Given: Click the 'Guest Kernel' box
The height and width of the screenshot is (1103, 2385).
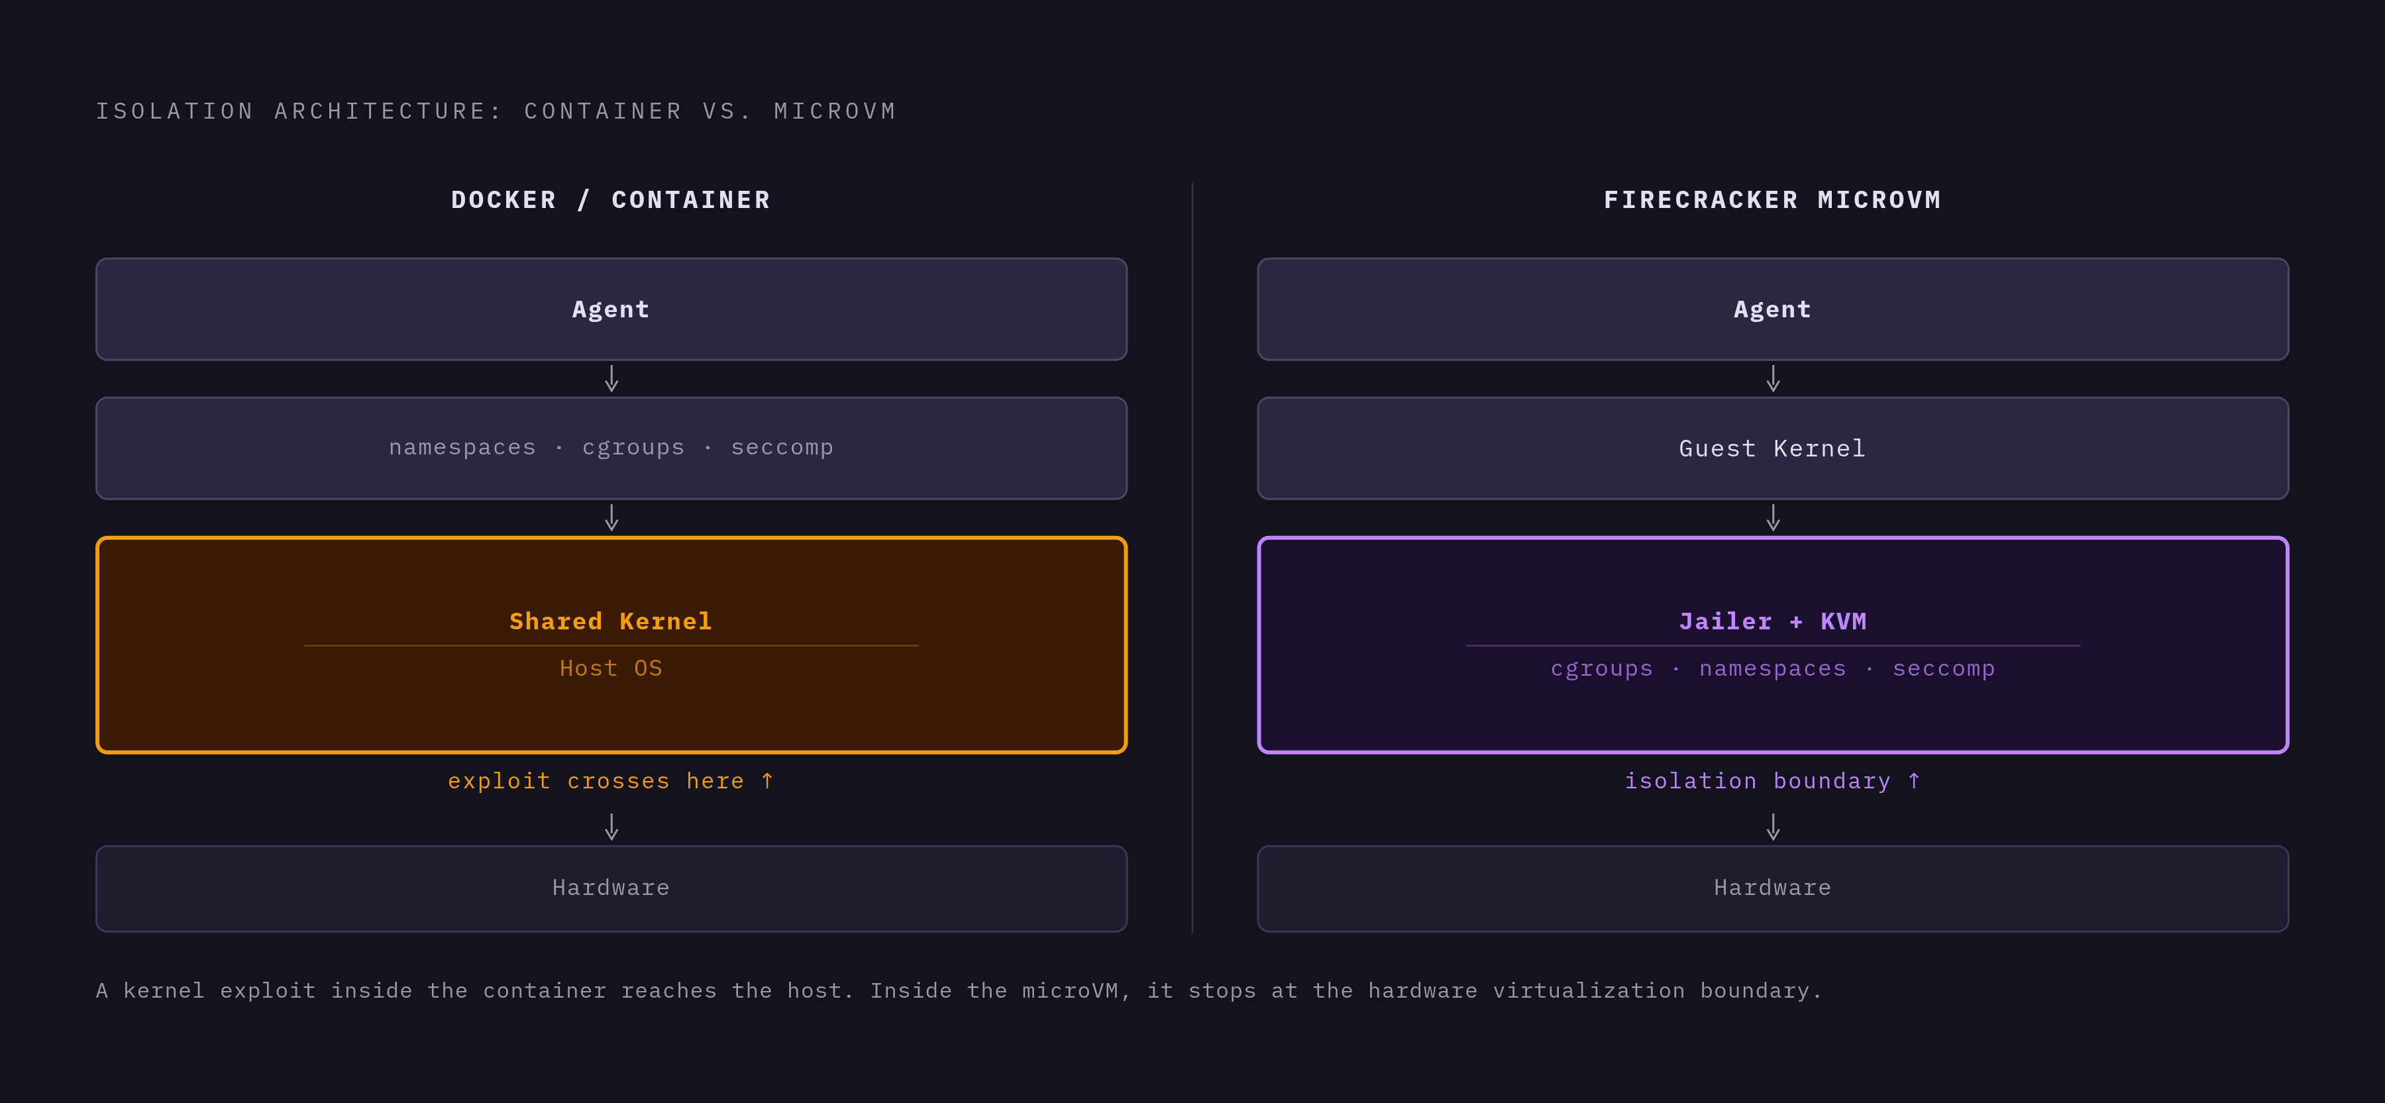Looking at the screenshot, I should coord(1772,448).
